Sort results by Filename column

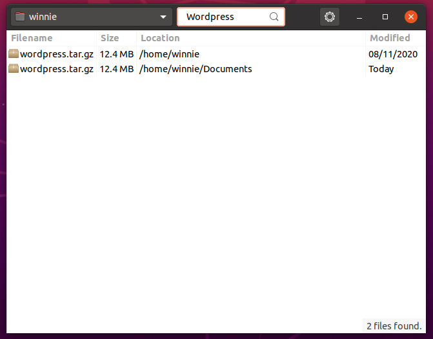click(52, 38)
